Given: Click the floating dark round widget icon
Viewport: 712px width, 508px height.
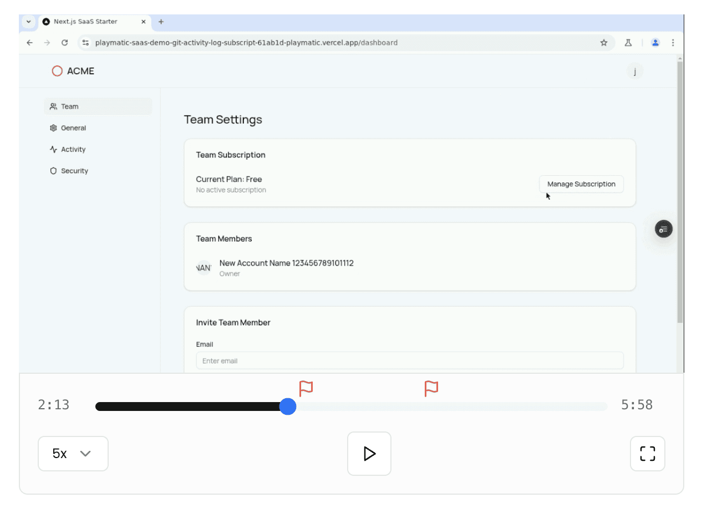Looking at the screenshot, I should tap(664, 229).
